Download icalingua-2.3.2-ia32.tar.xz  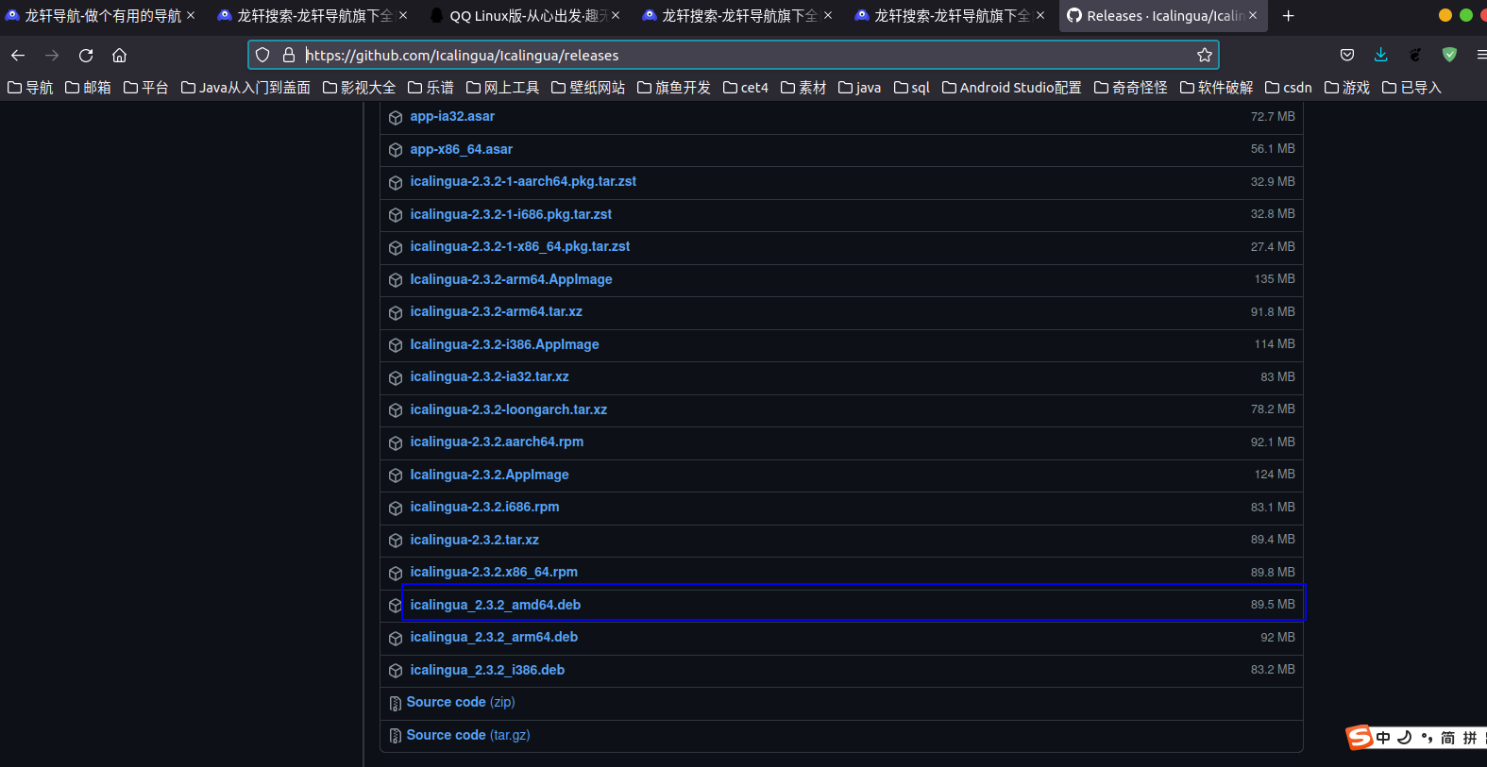489,376
